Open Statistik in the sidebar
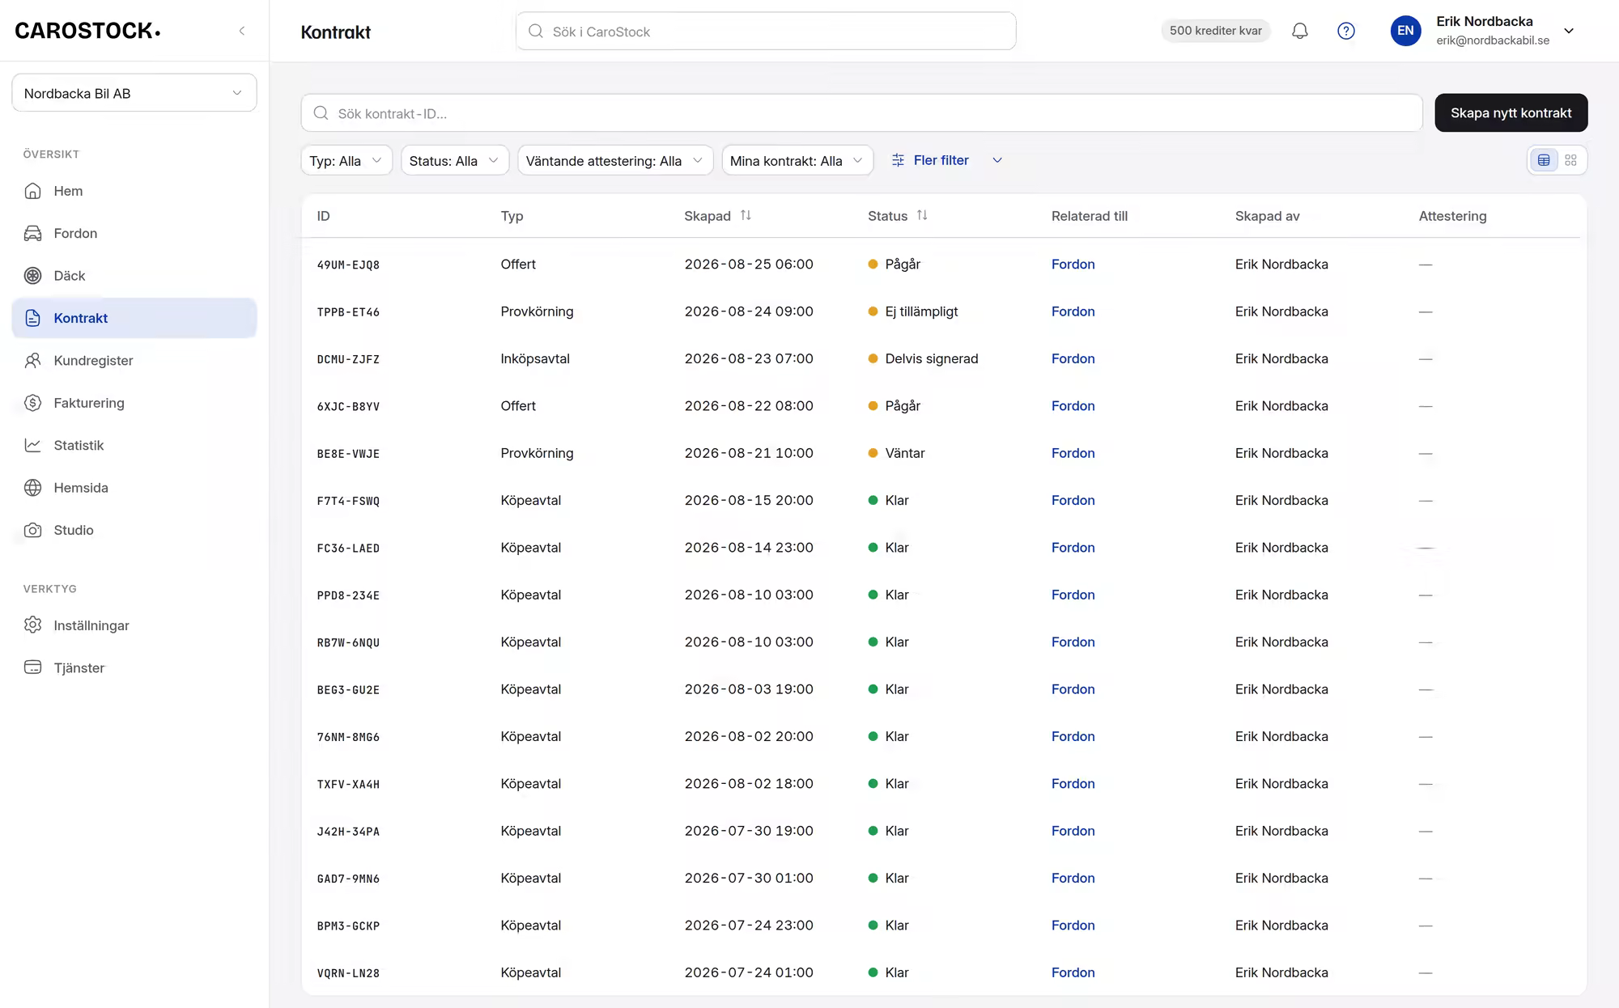This screenshot has height=1008, width=1619. 134,445
